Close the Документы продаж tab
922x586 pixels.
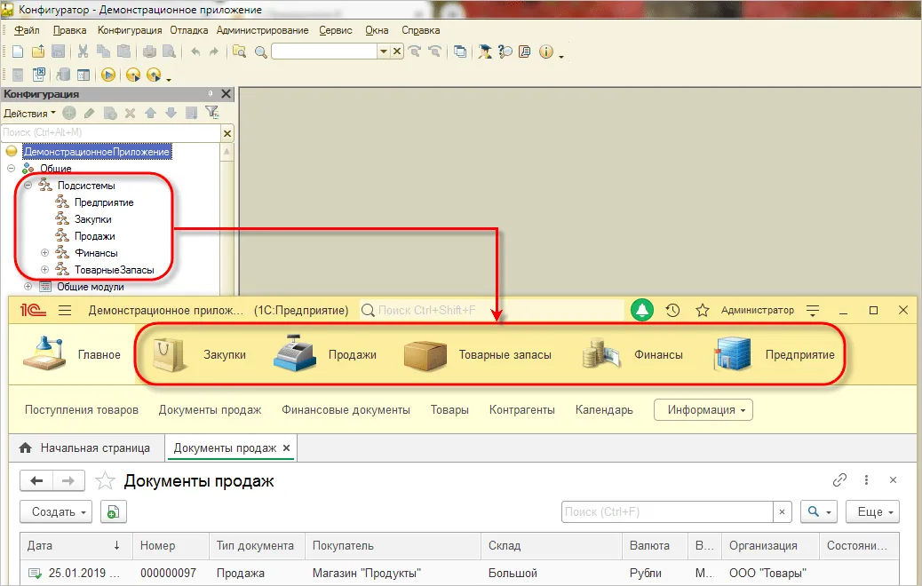click(286, 447)
